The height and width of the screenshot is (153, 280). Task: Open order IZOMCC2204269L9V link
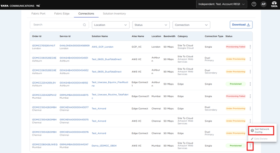coord(44,83)
